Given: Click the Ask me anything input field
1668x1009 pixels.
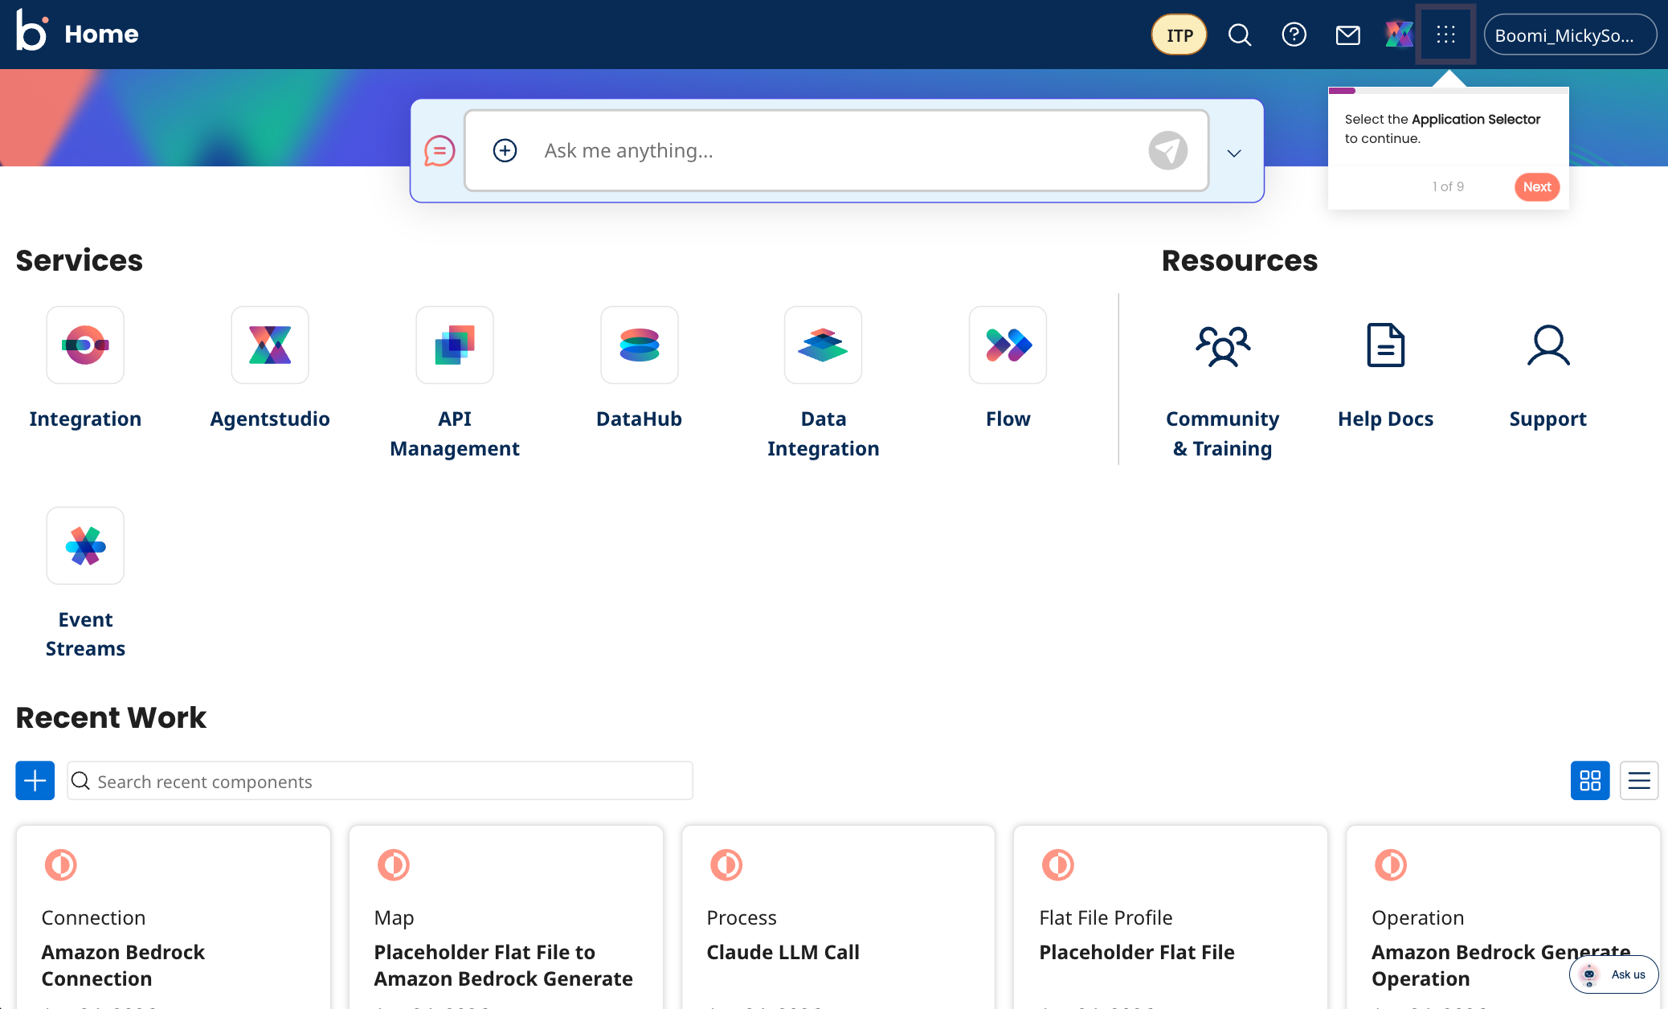Looking at the screenshot, I should [x=836, y=150].
